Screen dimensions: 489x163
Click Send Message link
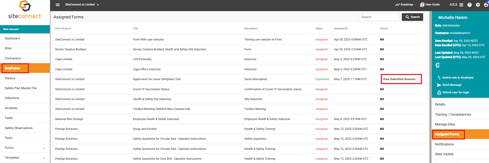click(452, 85)
